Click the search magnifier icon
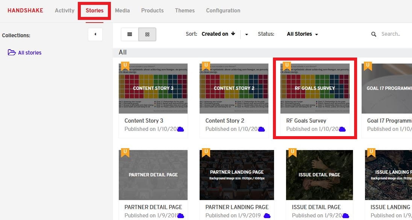 (374, 34)
